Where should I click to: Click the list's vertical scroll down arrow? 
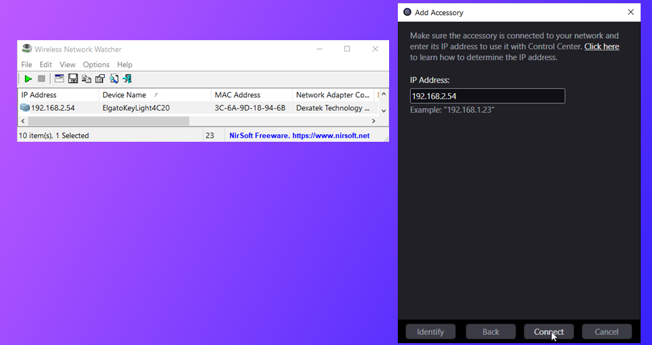[x=384, y=110]
